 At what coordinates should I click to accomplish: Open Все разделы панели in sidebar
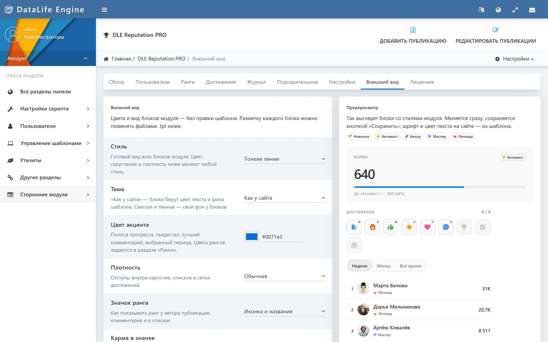click(x=48, y=92)
